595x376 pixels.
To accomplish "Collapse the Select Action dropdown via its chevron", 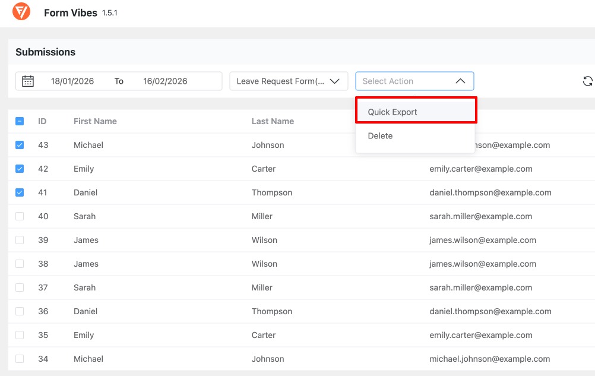I will (460, 81).
